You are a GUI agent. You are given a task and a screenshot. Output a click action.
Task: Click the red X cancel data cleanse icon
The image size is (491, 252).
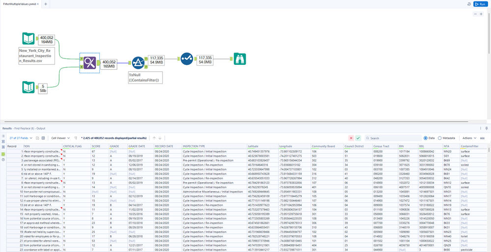pyautogui.click(x=351, y=138)
